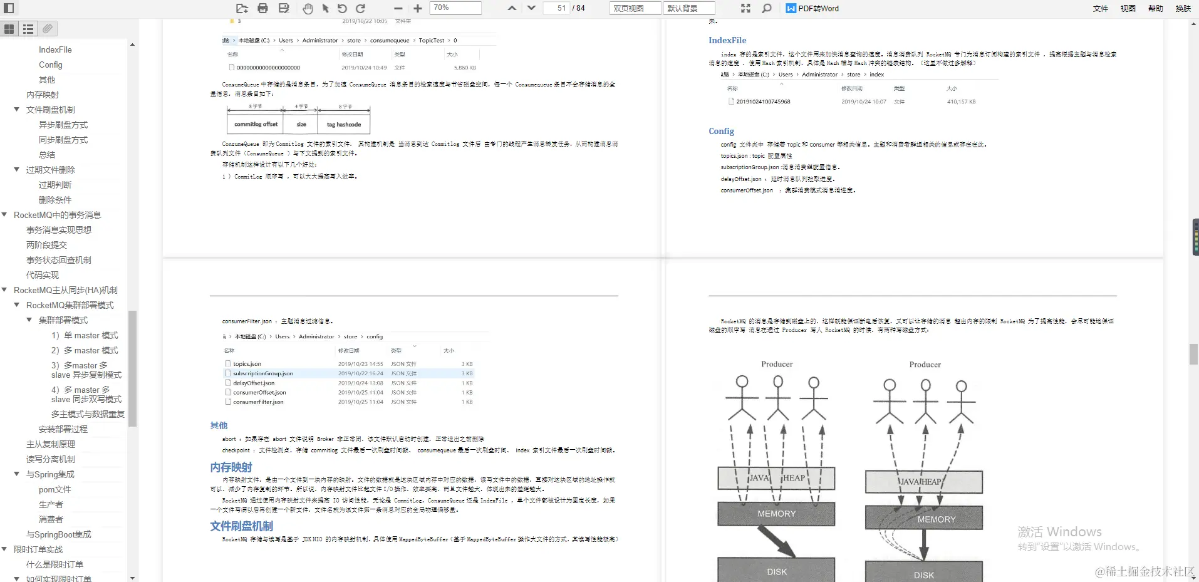Viewport: 1199px width, 582px height.
Task: Open 同步刷盘方式 outline entry
Action: click(63, 140)
